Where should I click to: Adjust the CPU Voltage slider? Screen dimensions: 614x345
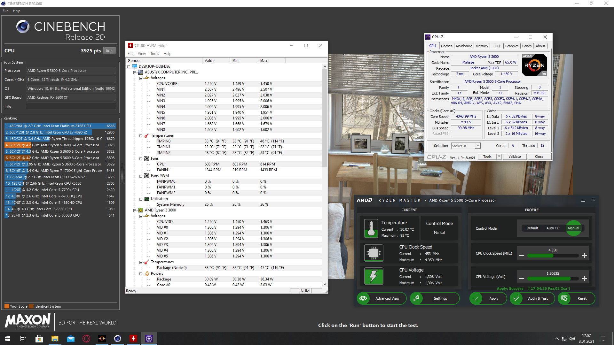point(553,279)
